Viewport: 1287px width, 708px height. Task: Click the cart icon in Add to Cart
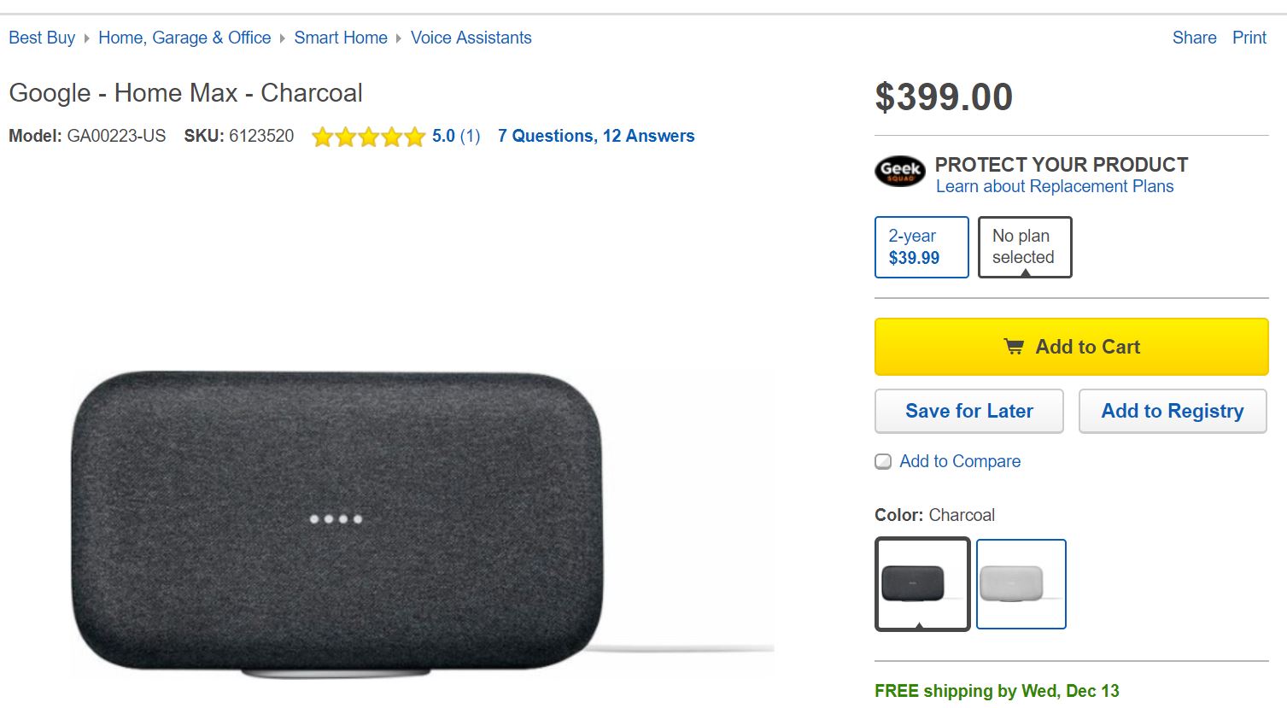point(1013,346)
